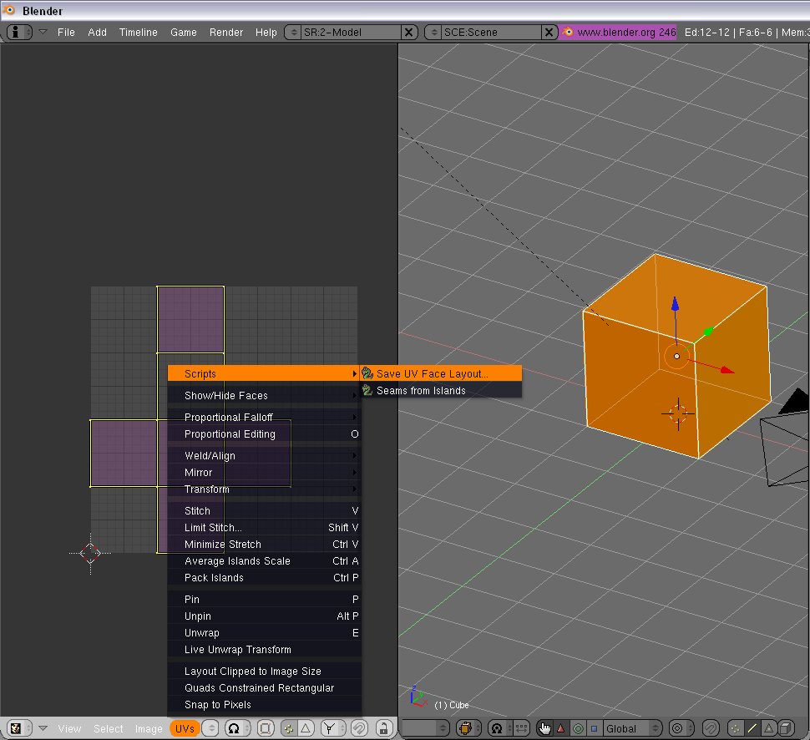810x740 pixels.
Task: Open the Render menu
Action: pos(225,32)
